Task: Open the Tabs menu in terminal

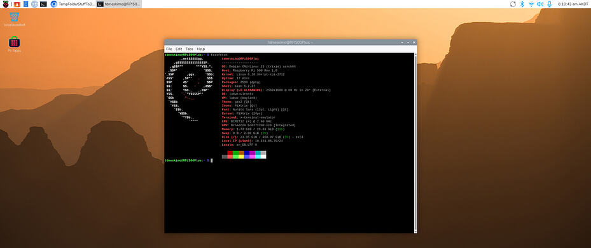Action: [x=189, y=49]
